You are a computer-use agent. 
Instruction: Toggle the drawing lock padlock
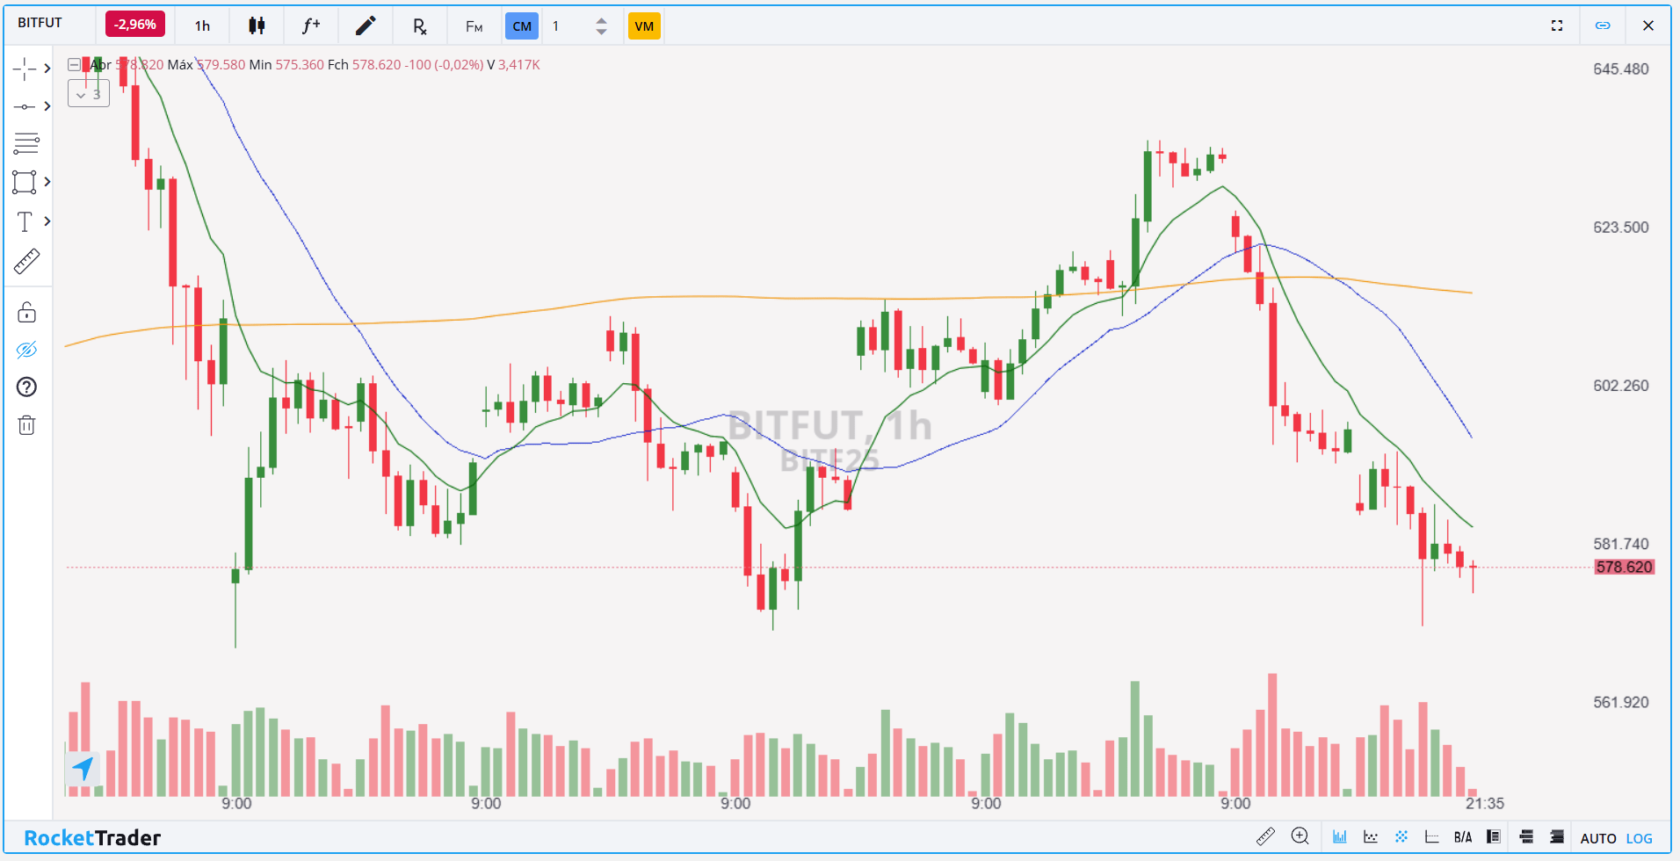[26, 312]
